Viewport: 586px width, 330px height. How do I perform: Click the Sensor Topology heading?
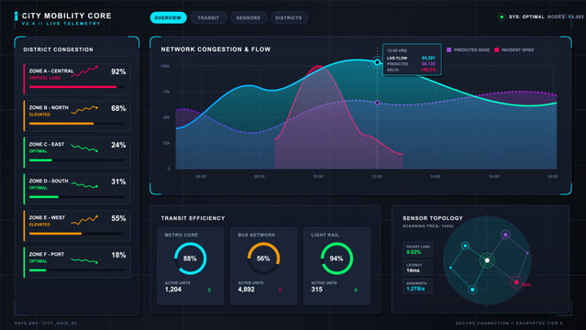[433, 218]
